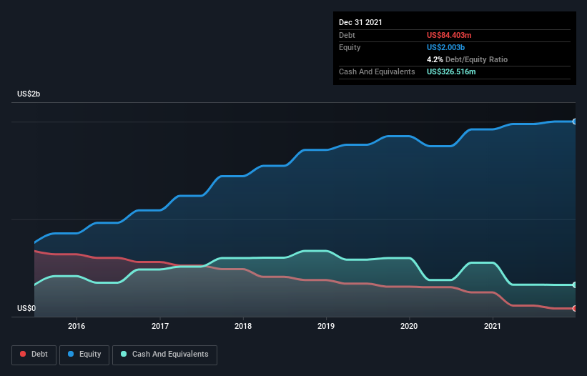The width and height of the screenshot is (587, 376).
Task: Click the teal Cash endpoint marker
Action: (x=575, y=285)
